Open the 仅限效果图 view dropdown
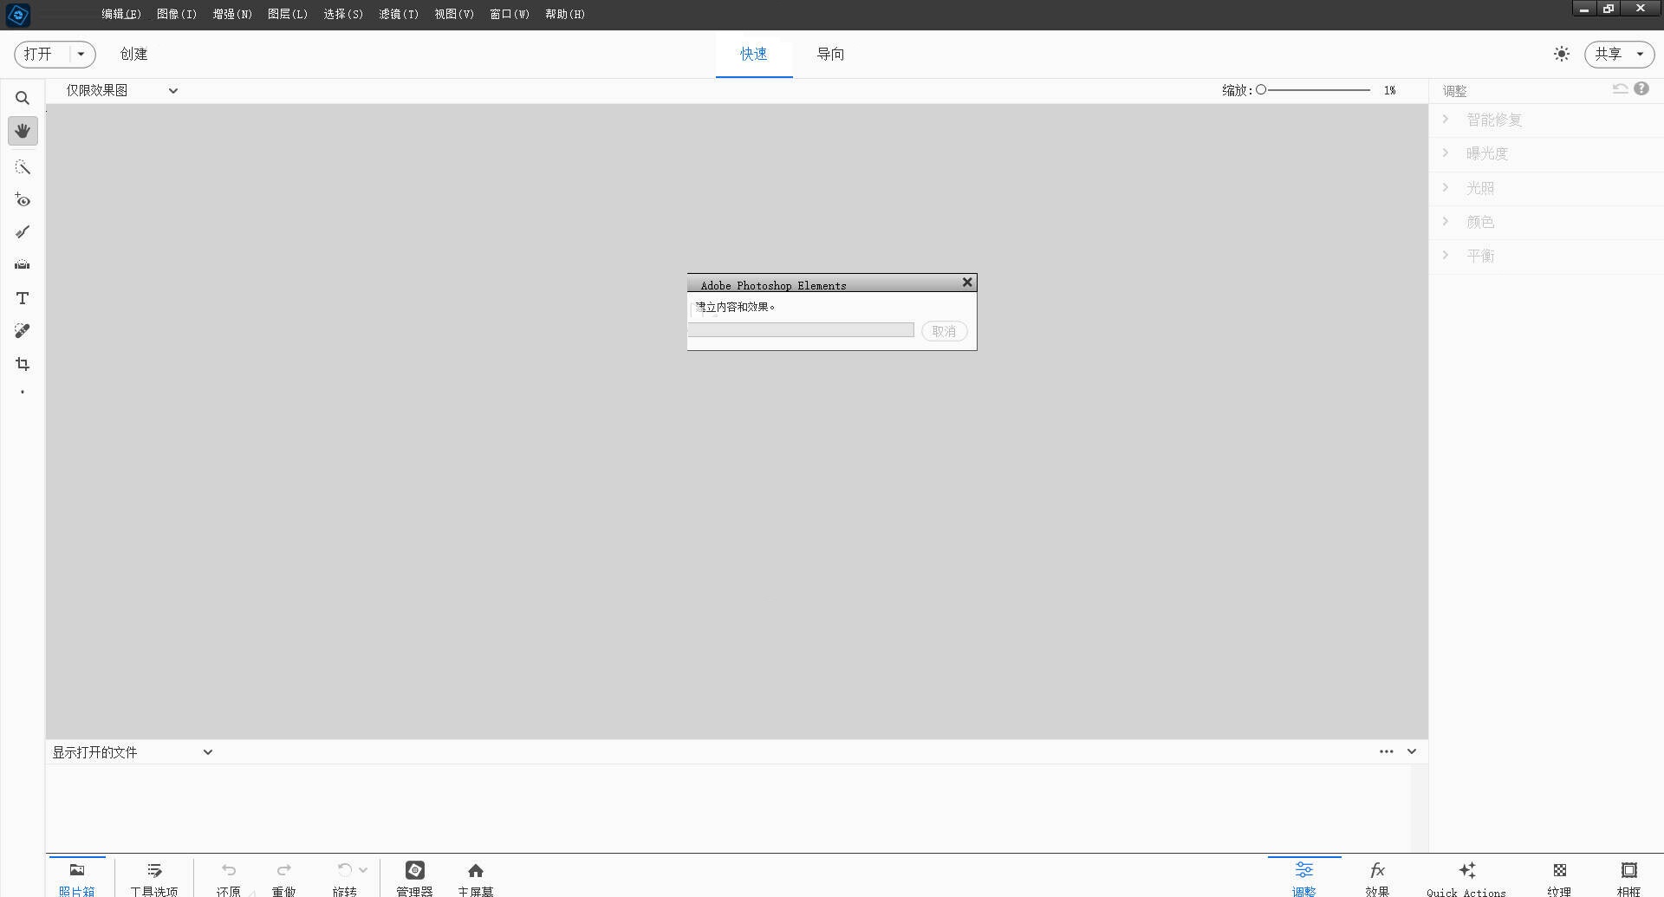This screenshot has width=1664, height=897. point(121,90)
